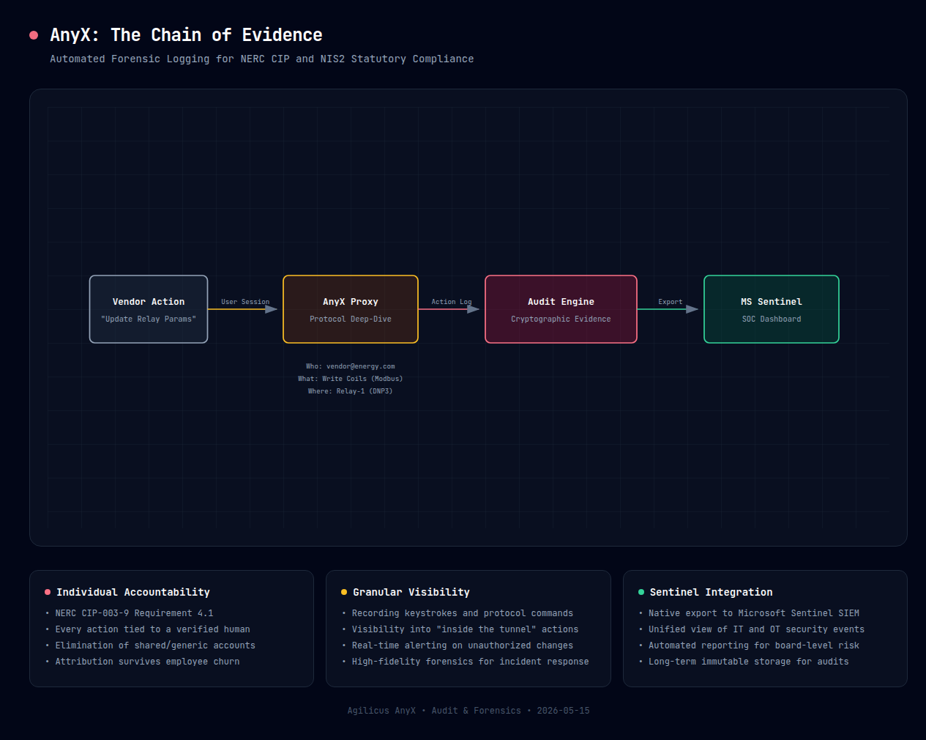
Task: Click the "Protocol Deep-Dive" caption
Action: [351, 319]
